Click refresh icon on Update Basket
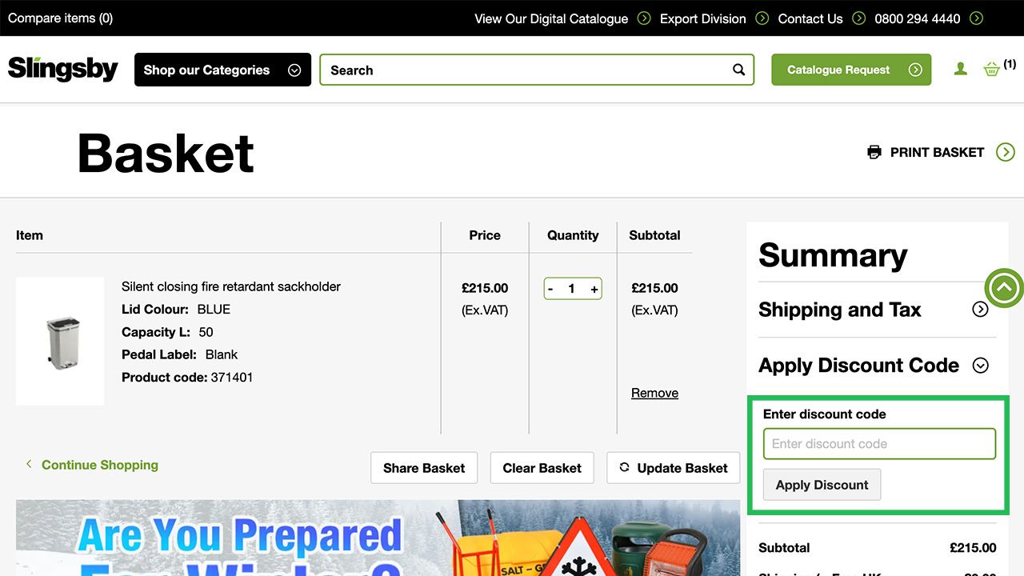The image size is (1024, 576). [x=625, y=467]
